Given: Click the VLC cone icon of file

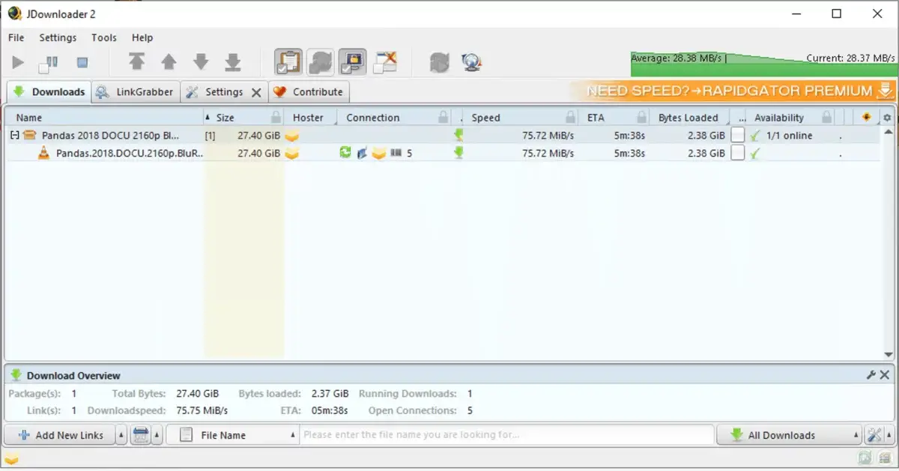Looking at the screenshot, I should [44, 153].
